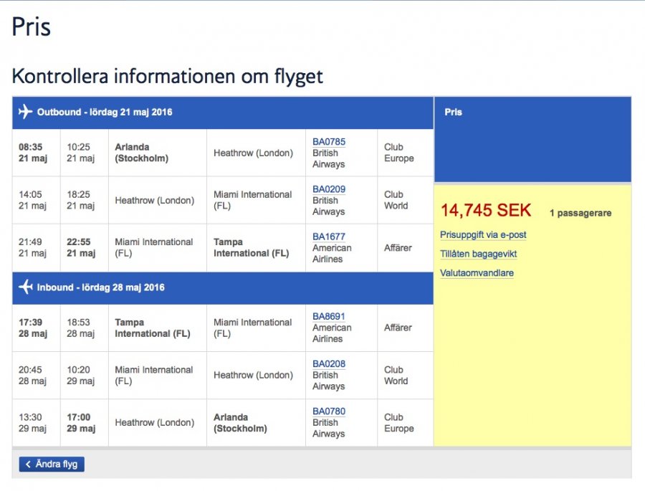Open flight BA0208 details link
Image resolution: width=645 pixels, height=491 pixels.
click(x=328, y=364)
